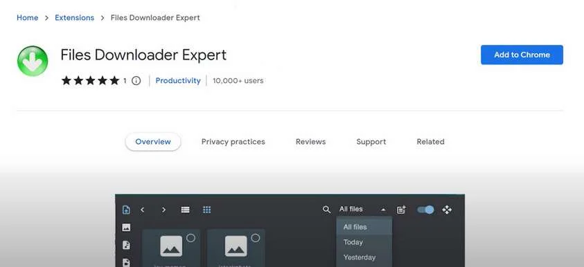Select the circle on the second image tile
This screenshot has height=267, width=584.
[256, 238]
